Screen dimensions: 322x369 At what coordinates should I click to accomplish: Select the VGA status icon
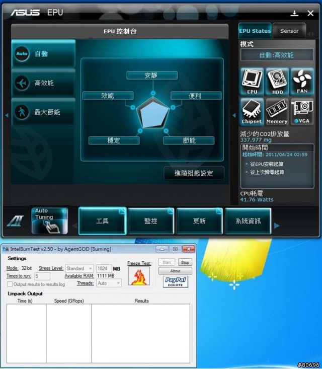coord(302,112)
